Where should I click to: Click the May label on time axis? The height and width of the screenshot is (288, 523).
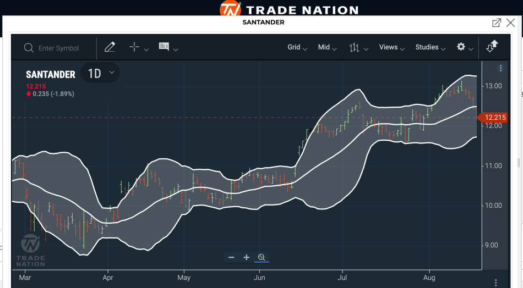click(184, 278)
